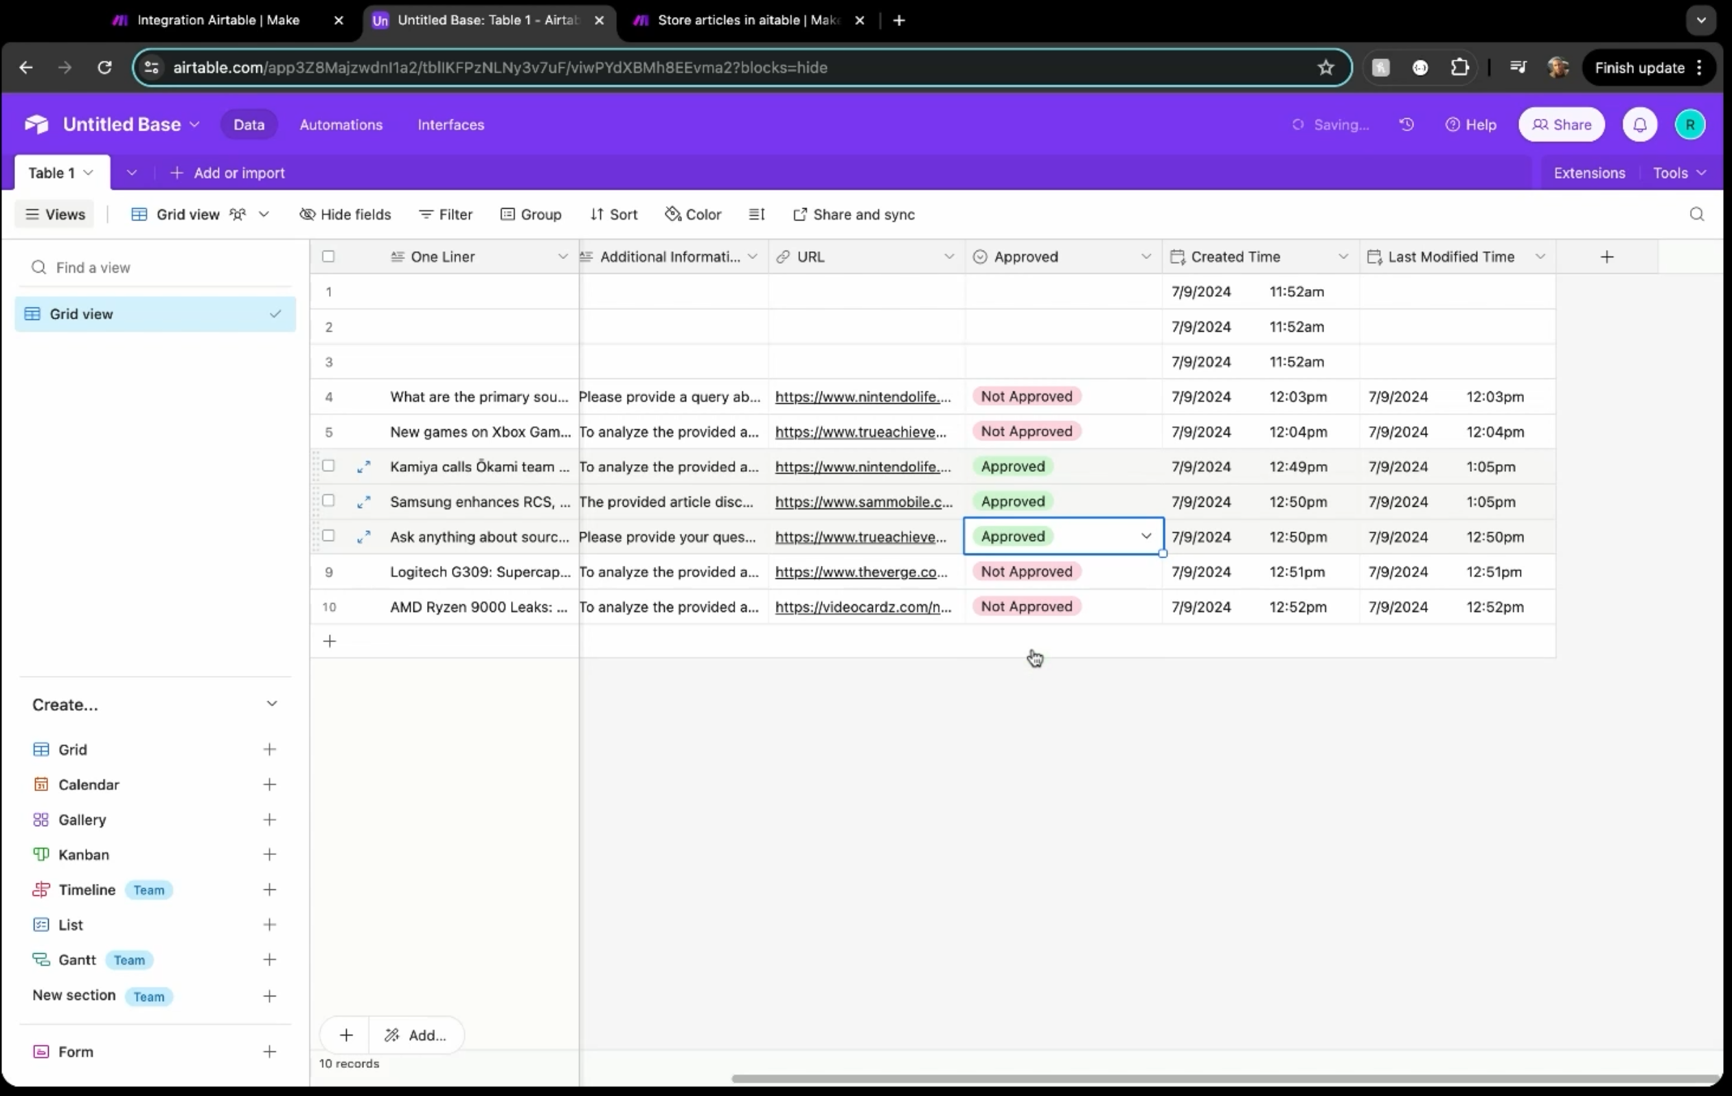The height and width of the screenshot is (1096, 1732).
Task: Add a new Kanban view
Action: [269, 854]
